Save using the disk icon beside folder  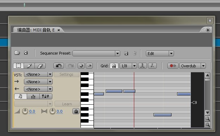click(26, 53)
